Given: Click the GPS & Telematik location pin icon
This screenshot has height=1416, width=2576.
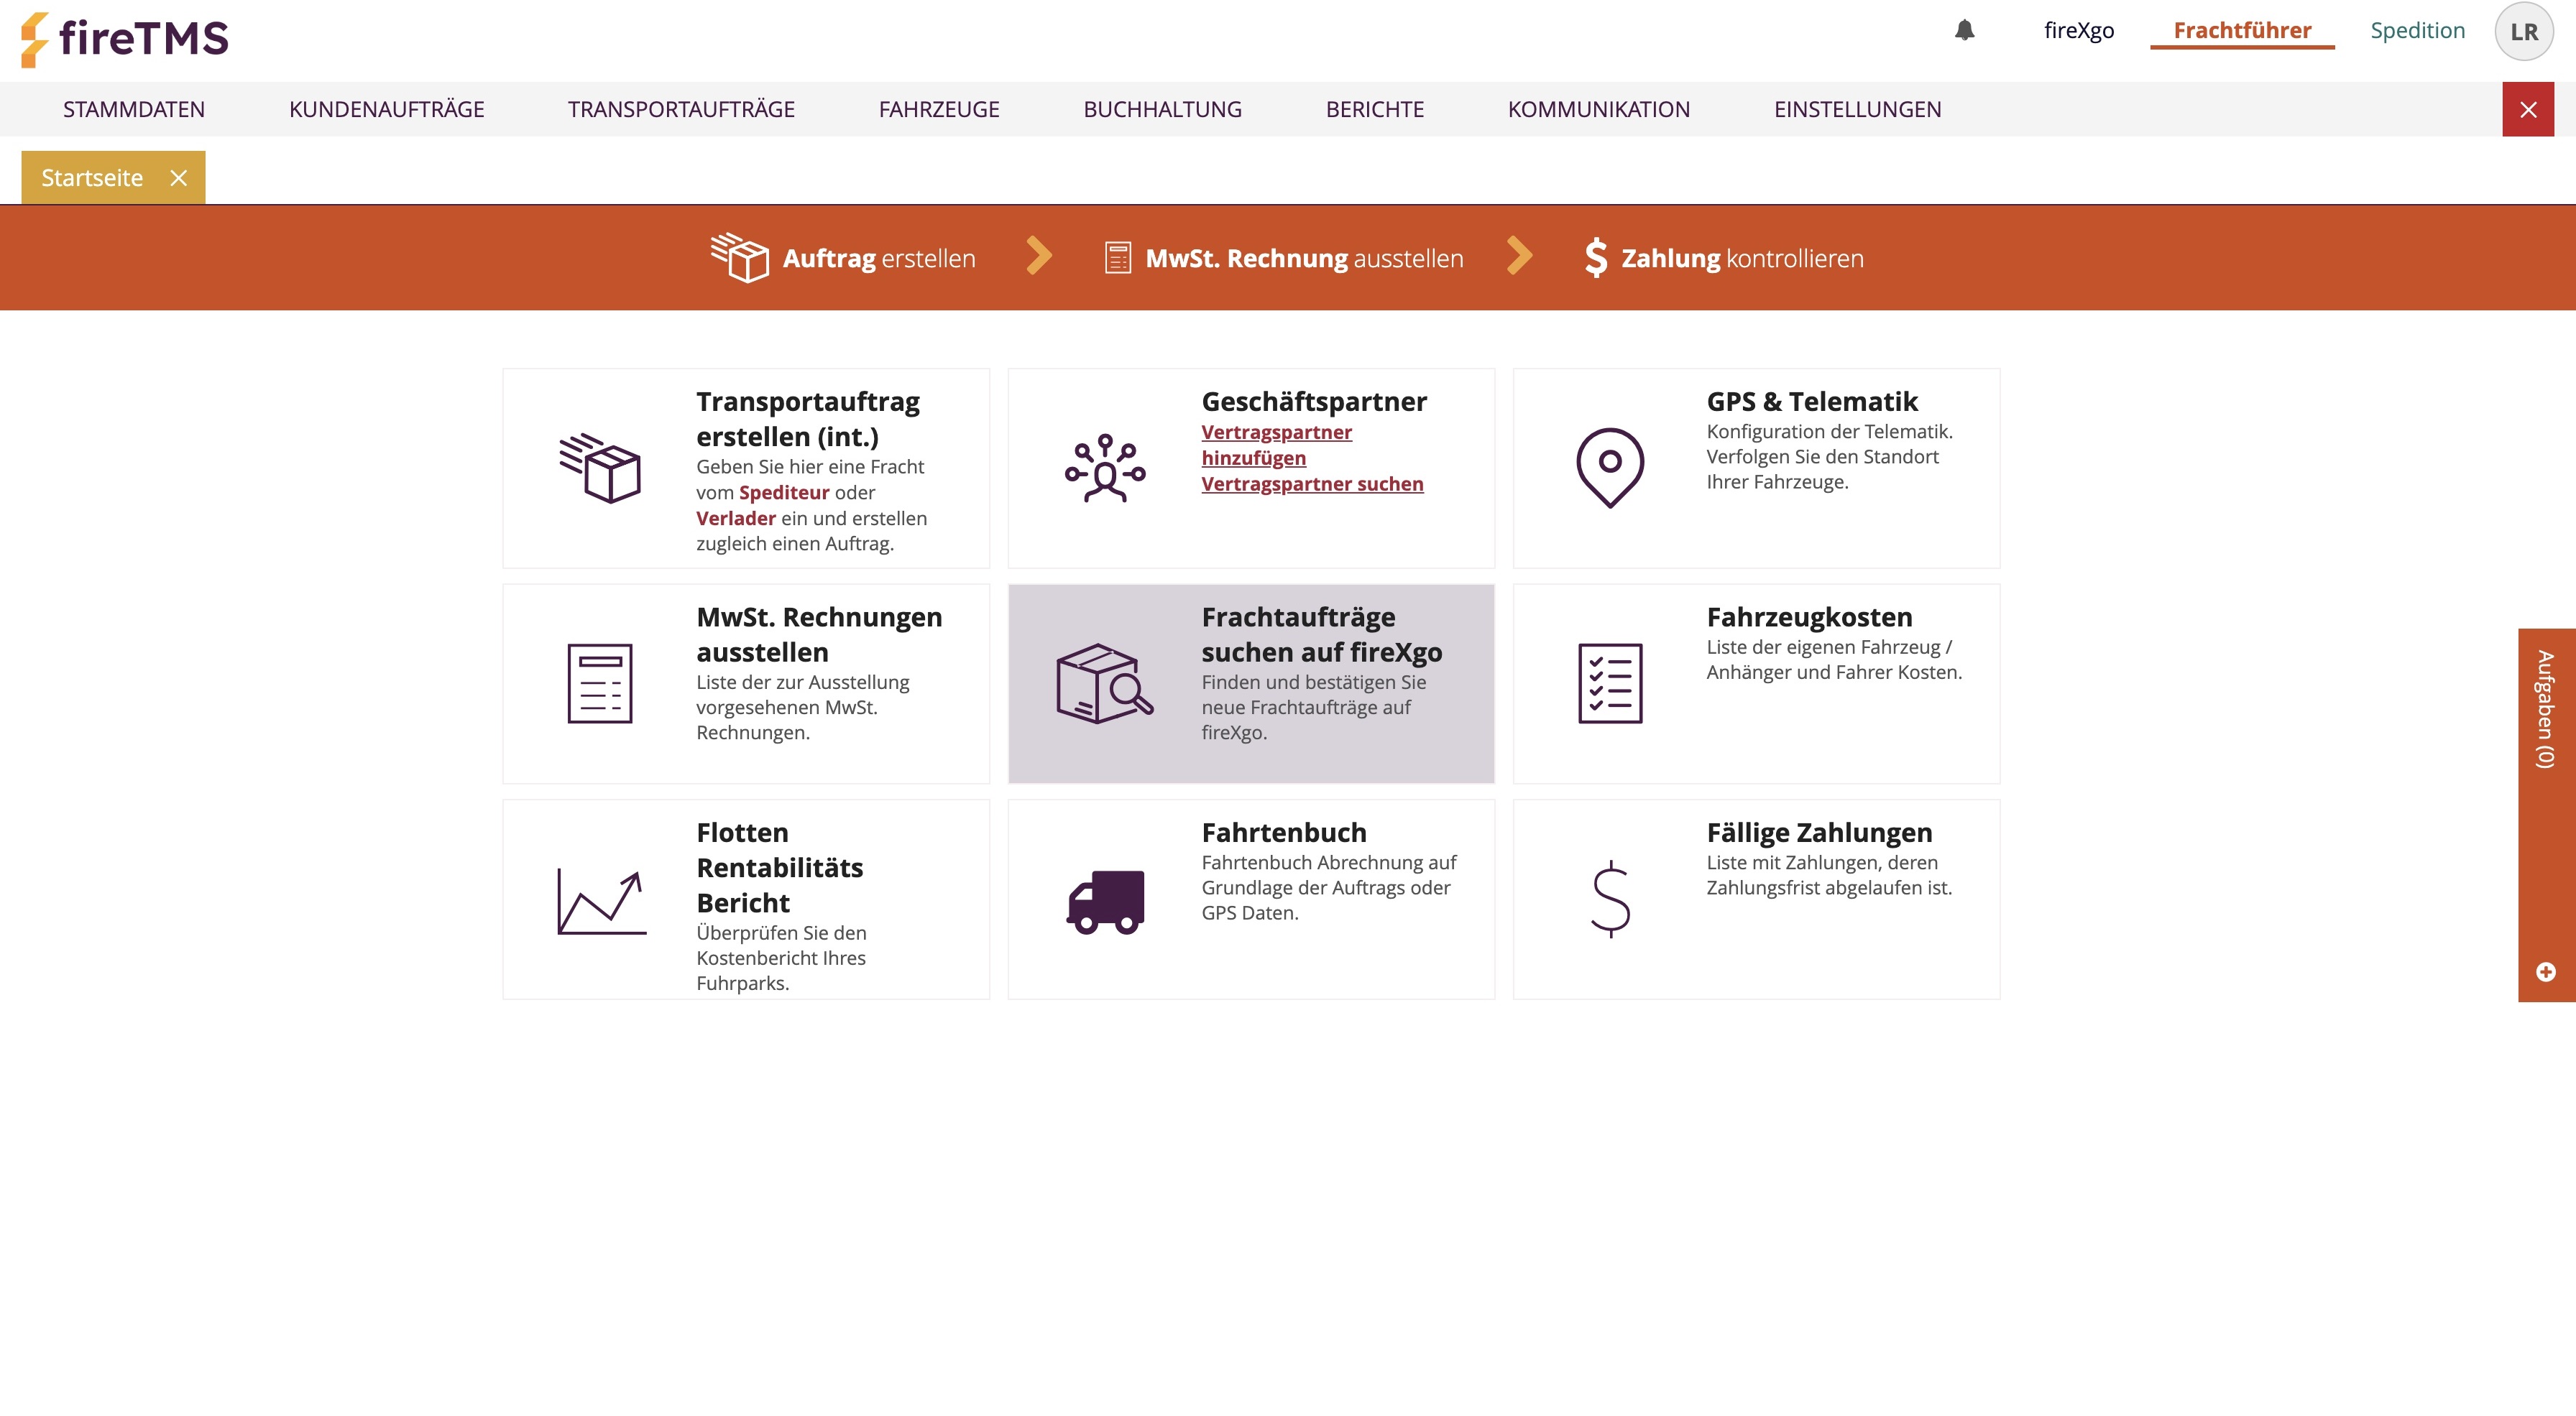Looking at the screenshot, I should point(1610,468).
